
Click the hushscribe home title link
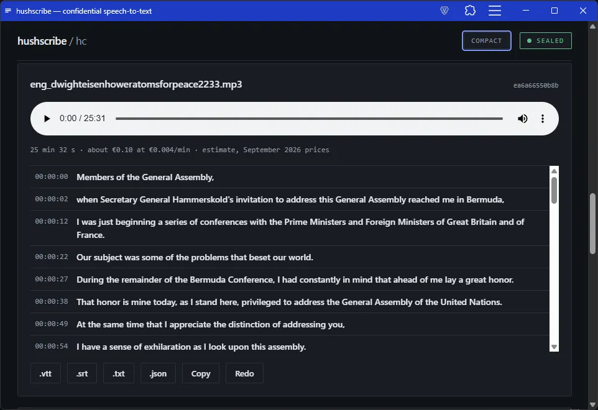pyautogui.click(x=42, y=41)
